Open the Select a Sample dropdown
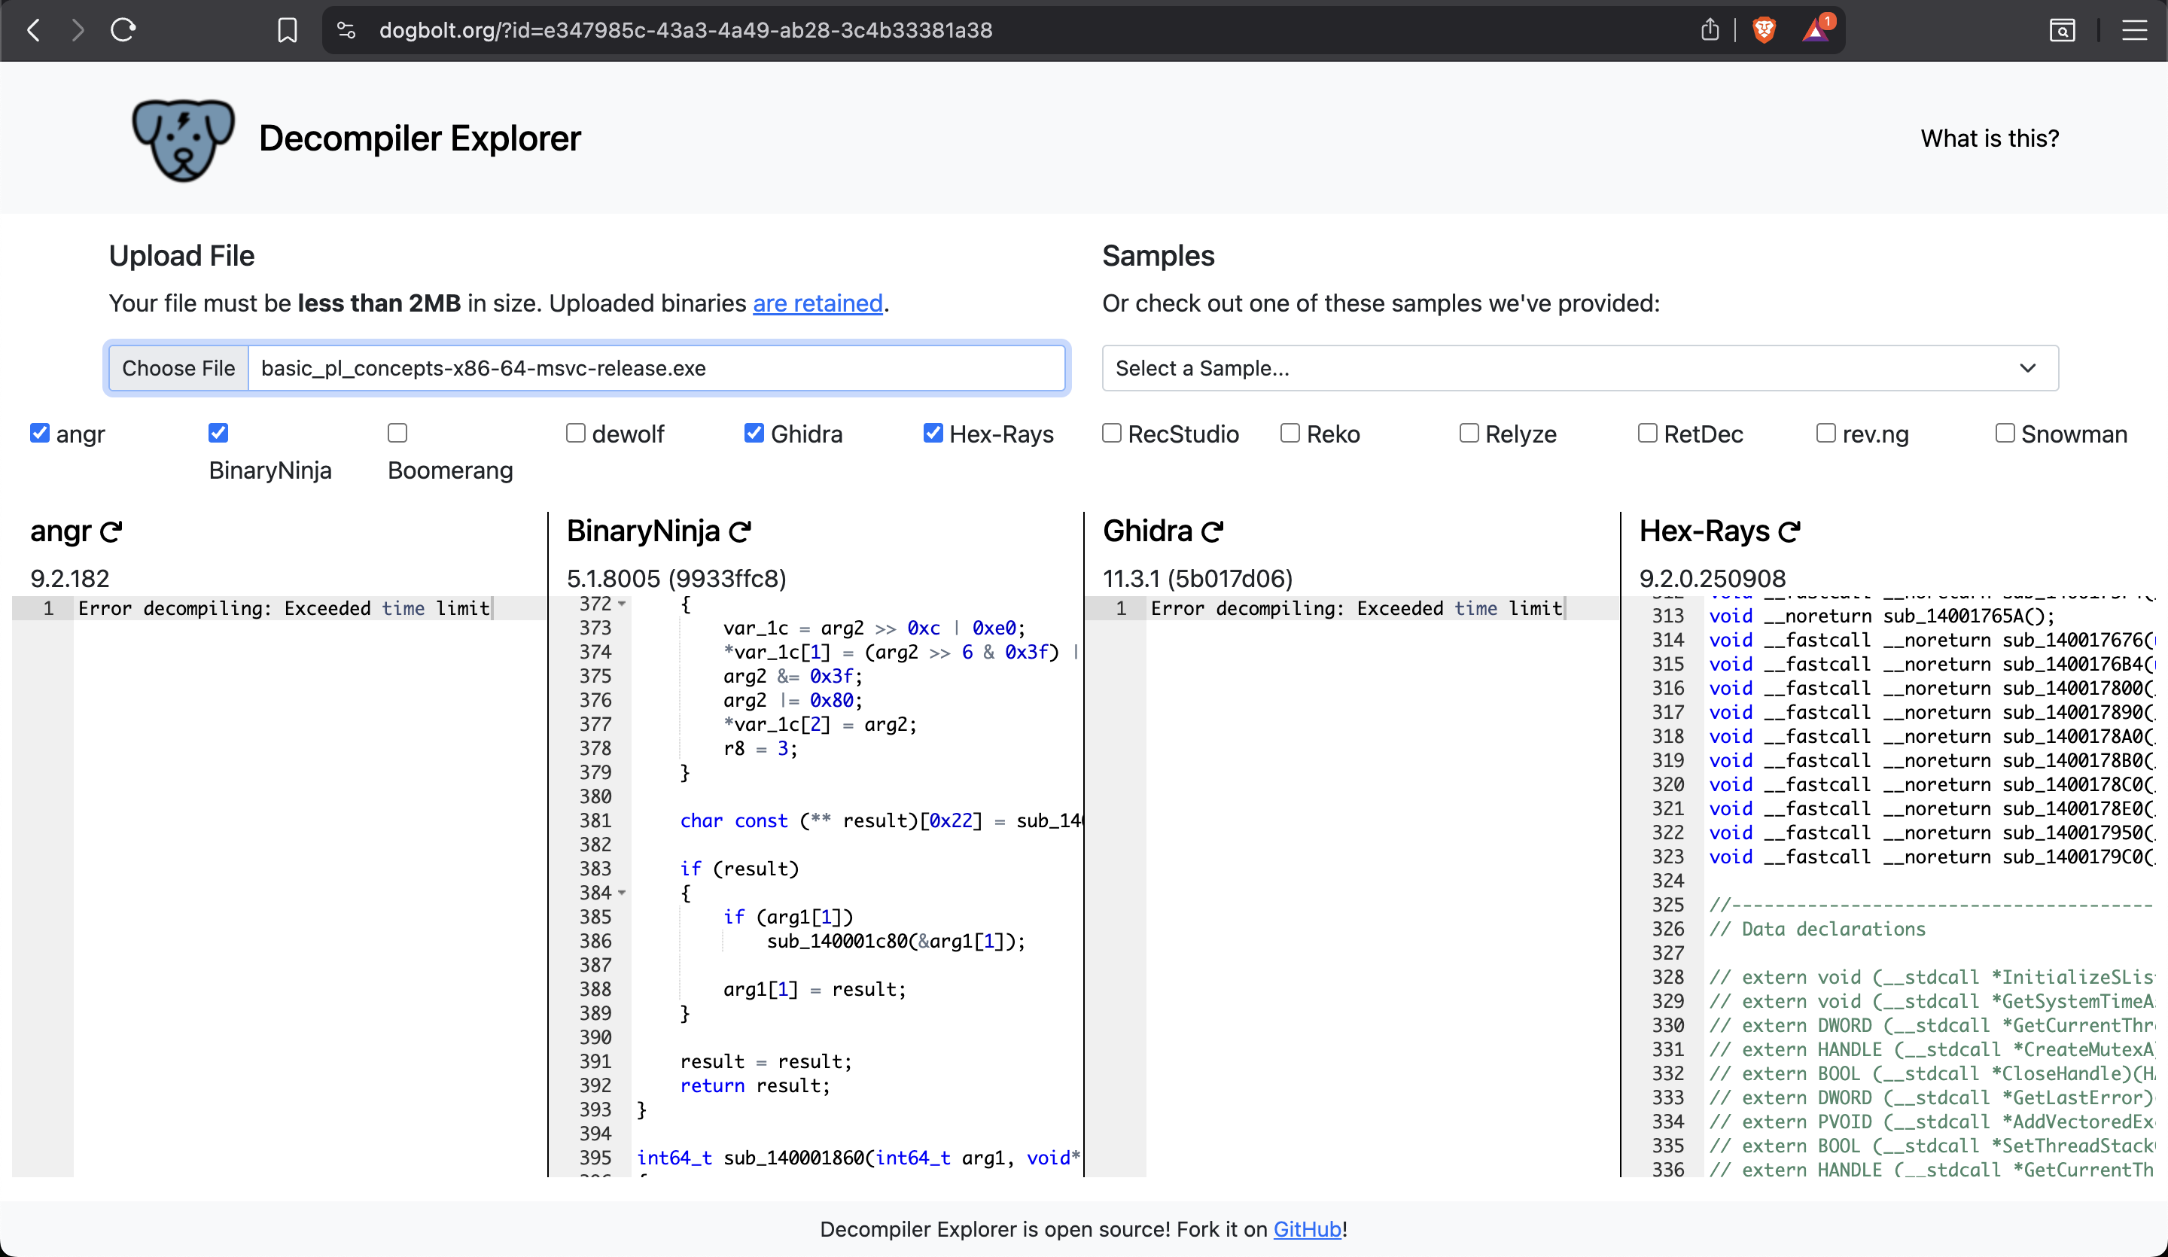 click(1579, 368)
